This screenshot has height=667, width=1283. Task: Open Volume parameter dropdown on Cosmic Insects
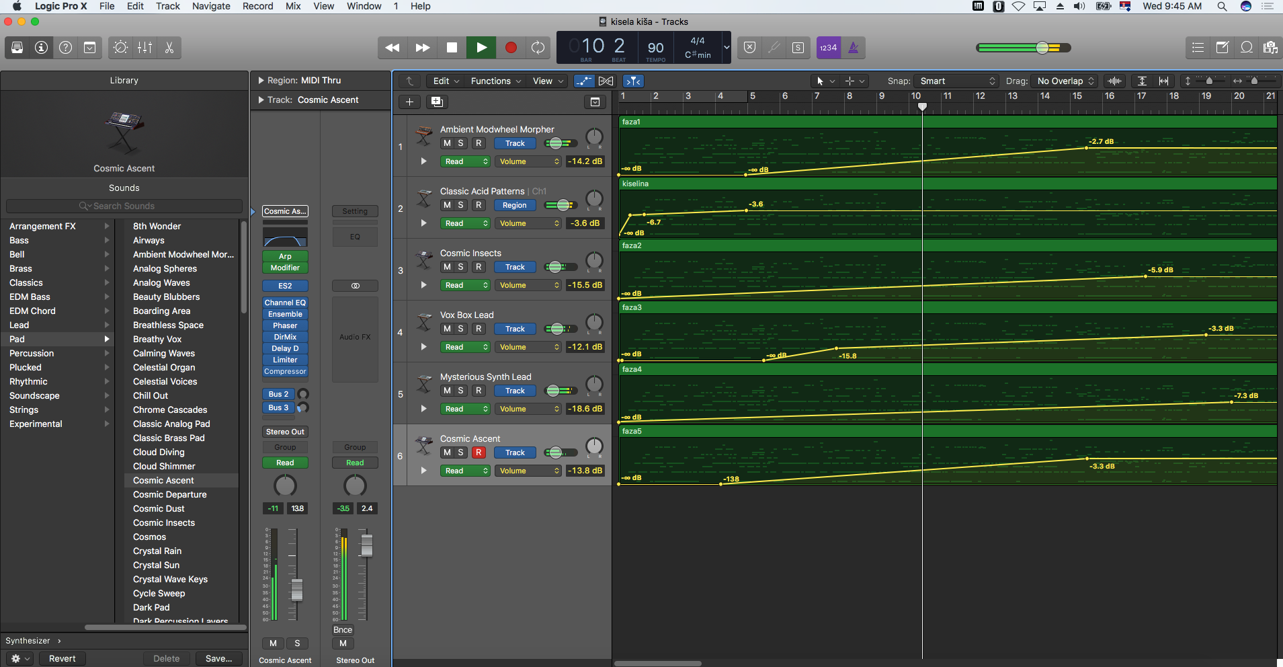(x=528, y=285)
